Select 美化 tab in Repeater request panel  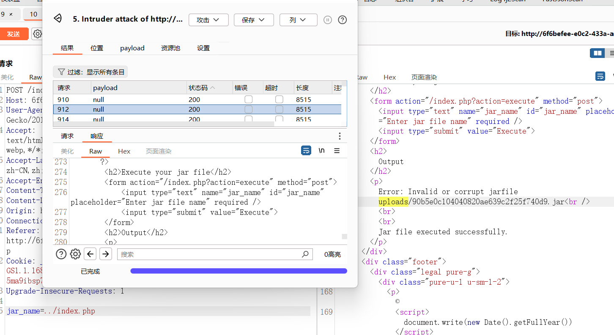pyautogui.click(x=7, y=77)
